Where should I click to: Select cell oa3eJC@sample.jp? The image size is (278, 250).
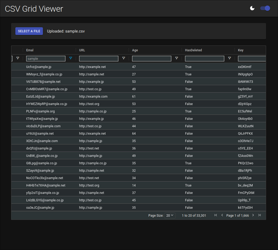[40, 208]
